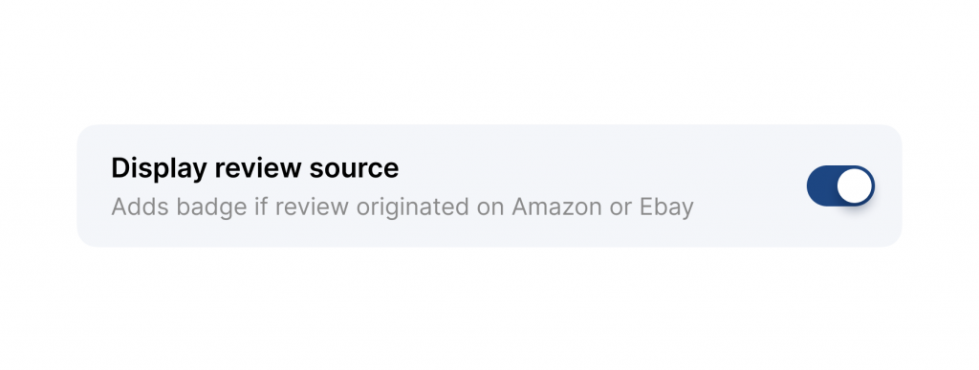
Task: Click the gray badge description text
Action: click(x=402, y=207)
